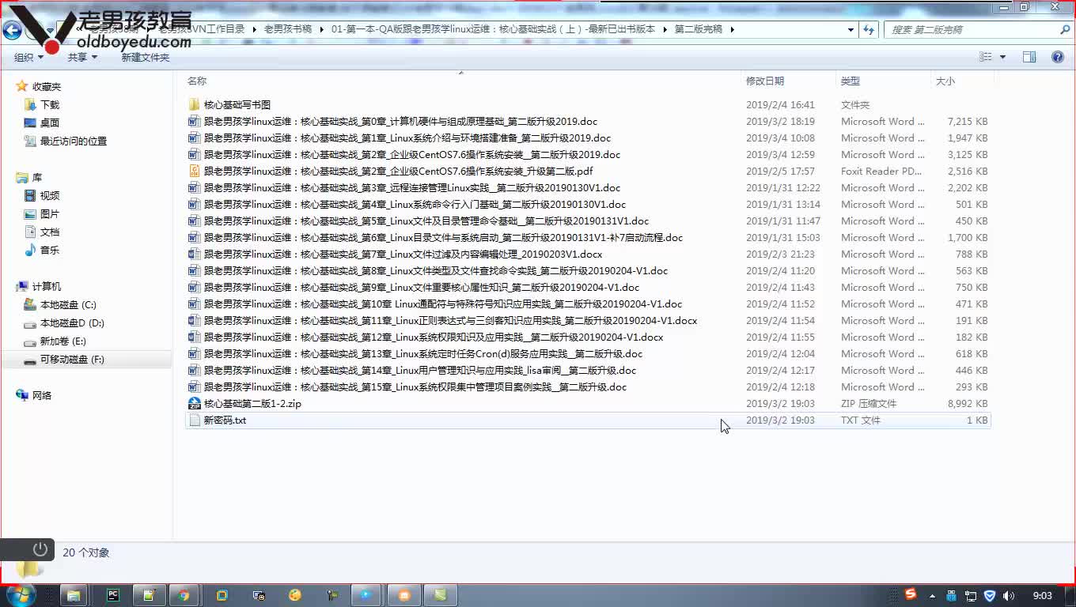The height and width of the screenshot is (607, 1076).
Task: Open the blue media player taskbar icon
Action: click(x=366, y=595)
